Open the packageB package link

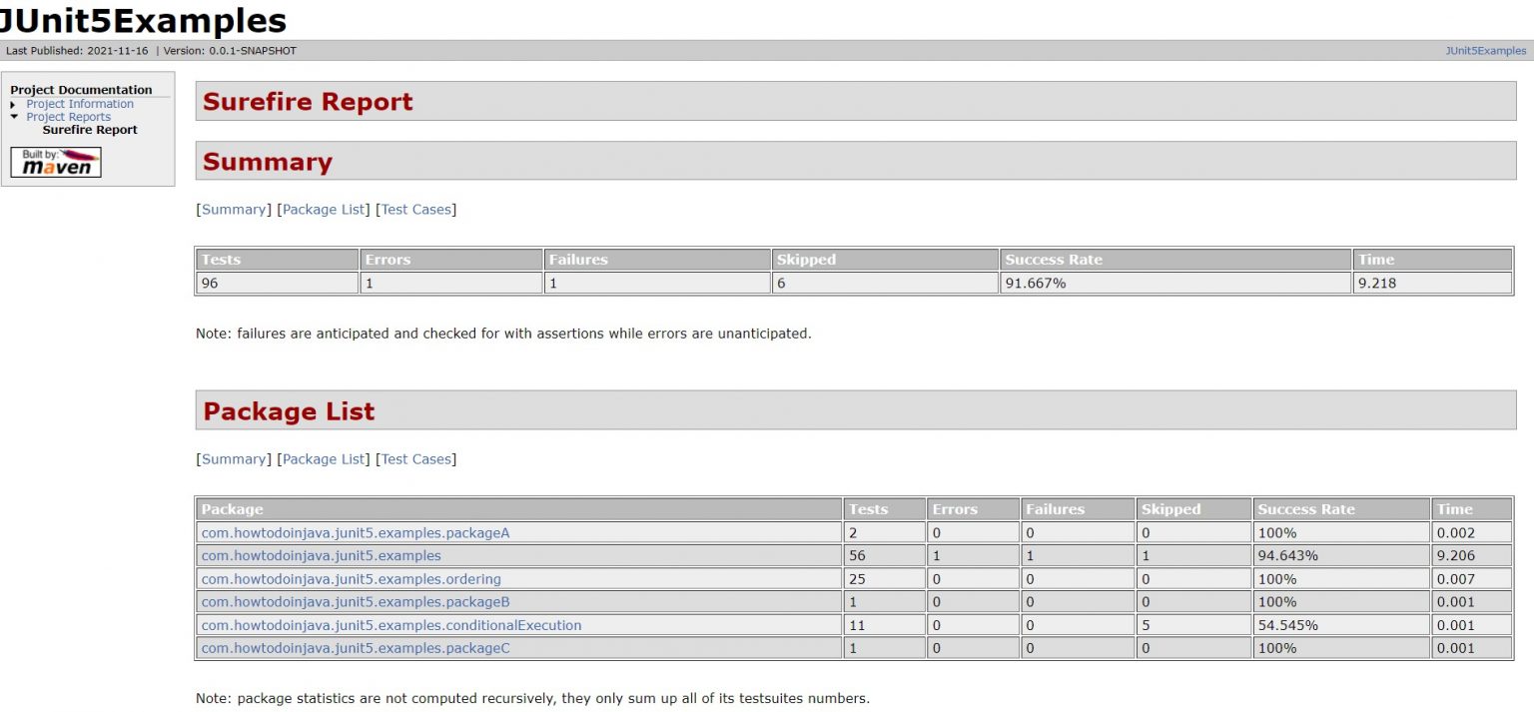tap(358, 601)
